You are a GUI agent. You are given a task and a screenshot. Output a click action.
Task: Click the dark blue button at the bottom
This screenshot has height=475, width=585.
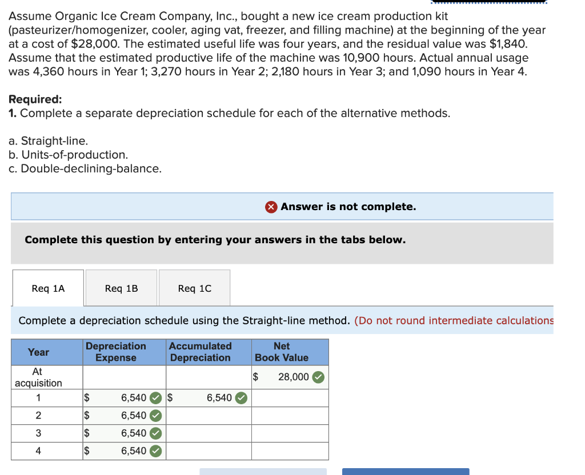pyautogui.click(x=405, y=473)
